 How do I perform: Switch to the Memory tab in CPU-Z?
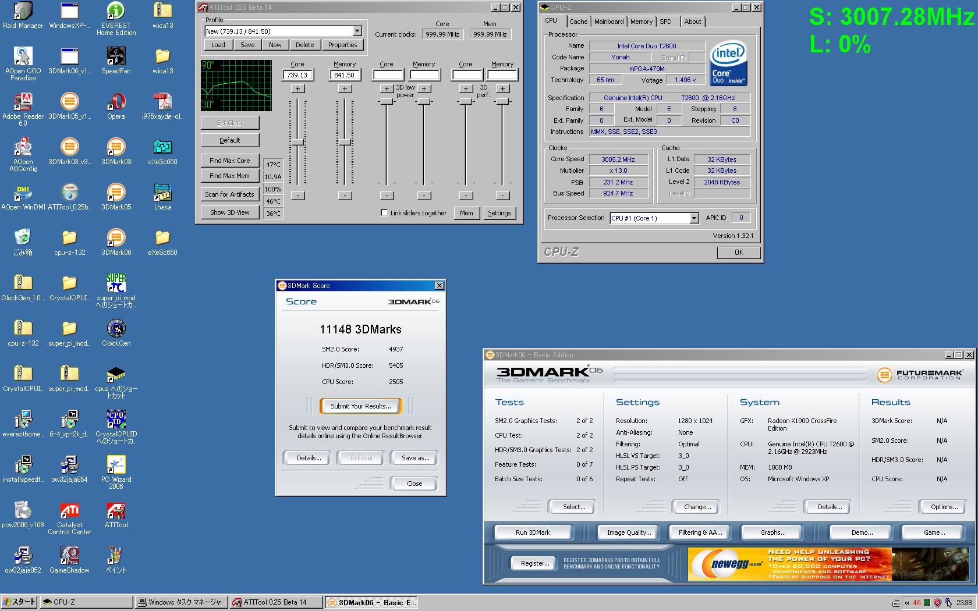[642, 22]
